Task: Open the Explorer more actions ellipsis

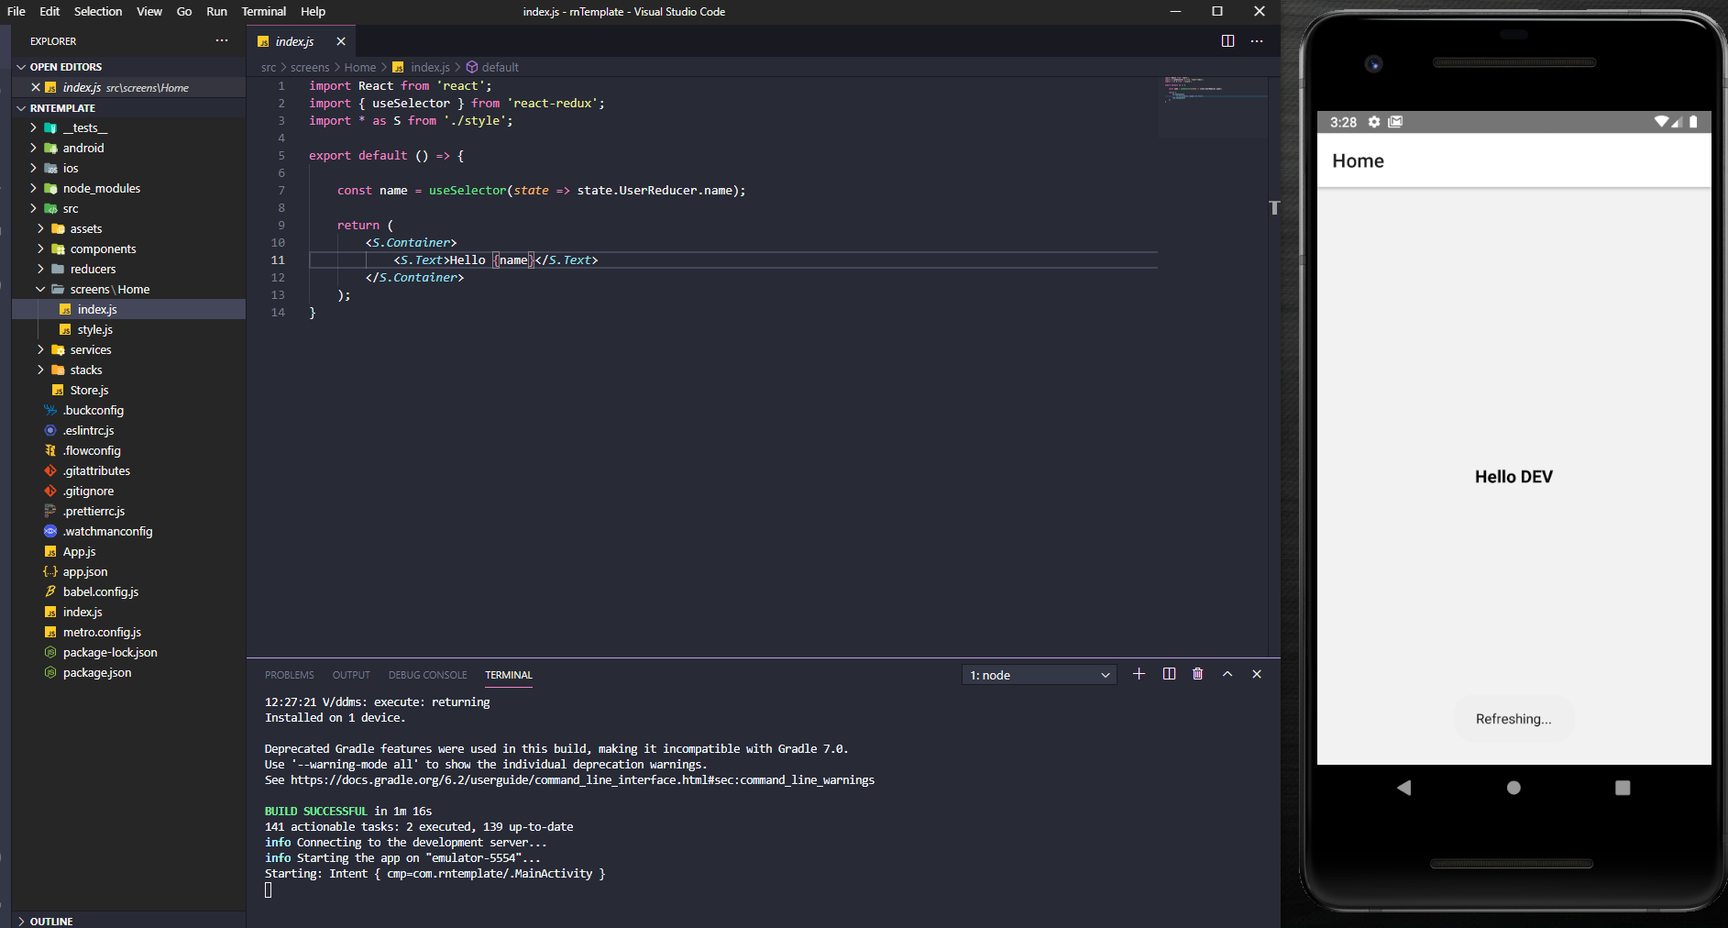Action: (222, 41)
